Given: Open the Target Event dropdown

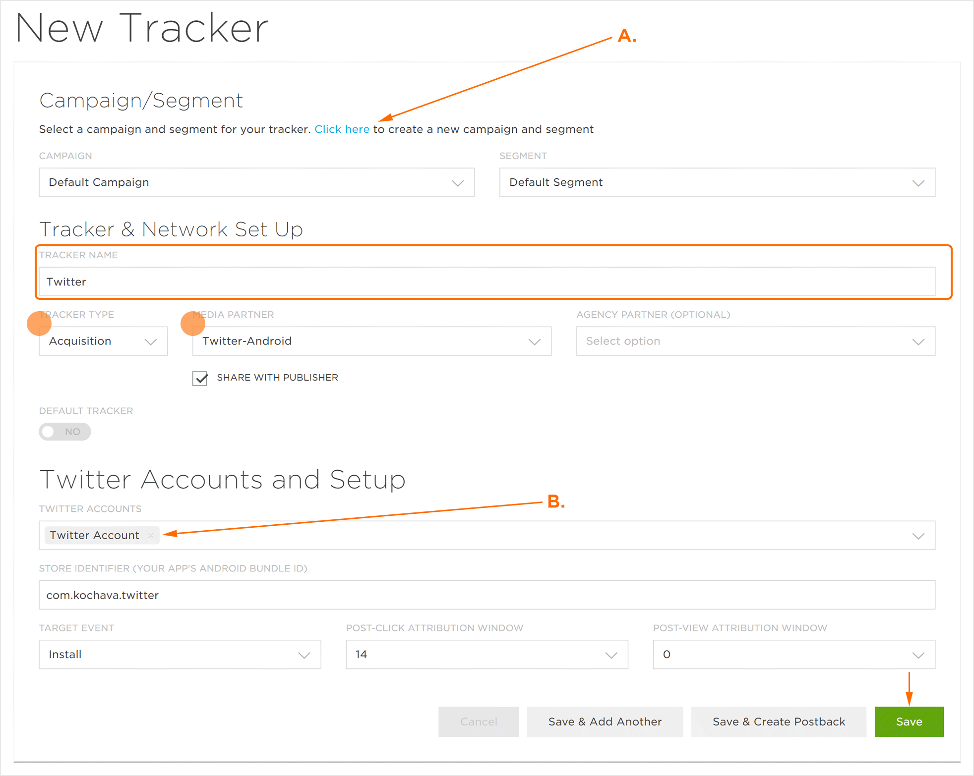Looking at the screenshot, I should click(x=180, y=655).
